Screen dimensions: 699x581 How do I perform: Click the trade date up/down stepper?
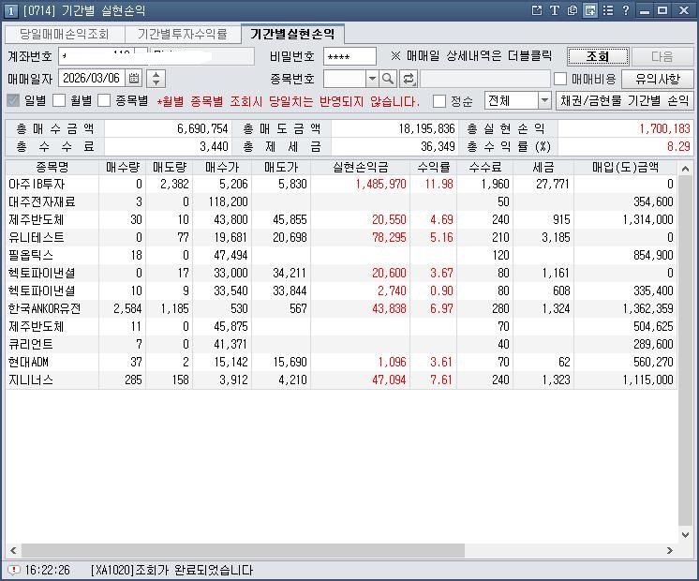[156, 79]
